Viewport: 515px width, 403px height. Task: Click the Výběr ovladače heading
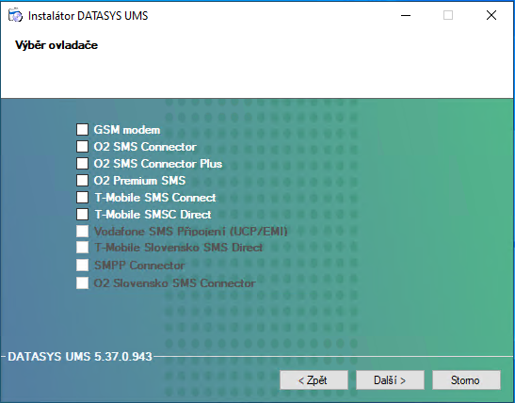click(x=56, y=45)
